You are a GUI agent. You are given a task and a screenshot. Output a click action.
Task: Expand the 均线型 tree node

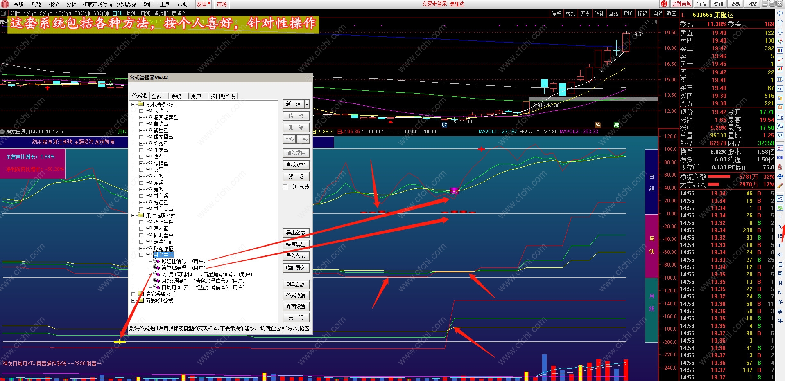pos(141,143)
